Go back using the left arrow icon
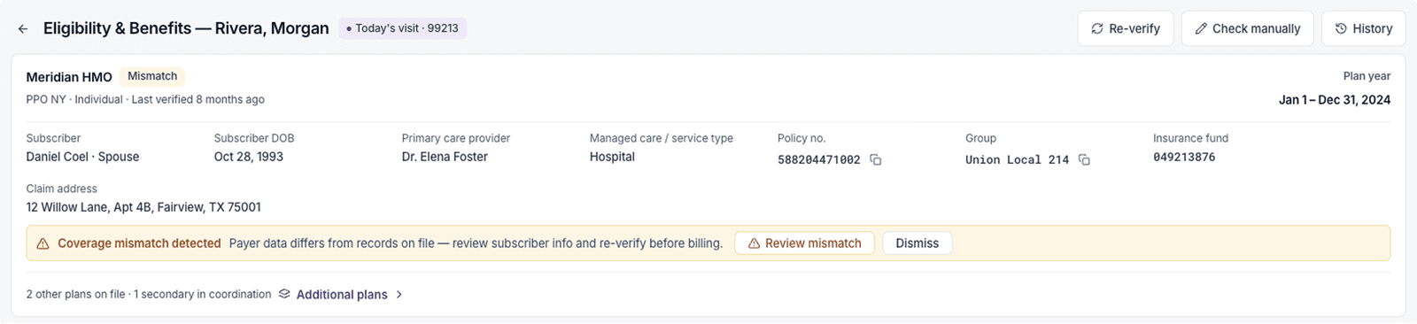Image resolution: width=1417 pixels, height=324 pixels. coord(23,29)
